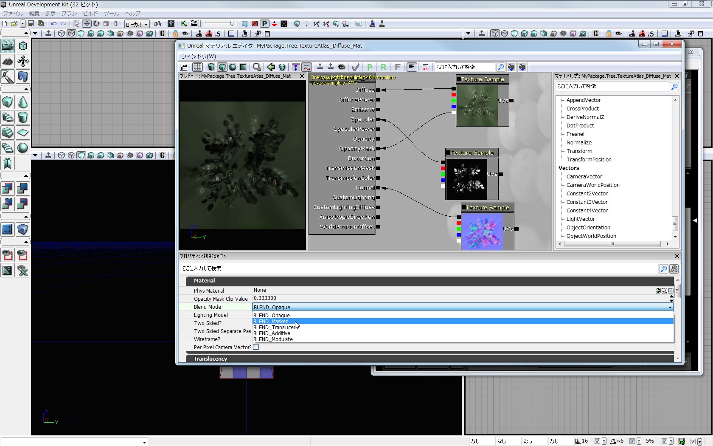Toggle the grid snap 16 checkbox
The image size is (713, 446).
(597, 441)
